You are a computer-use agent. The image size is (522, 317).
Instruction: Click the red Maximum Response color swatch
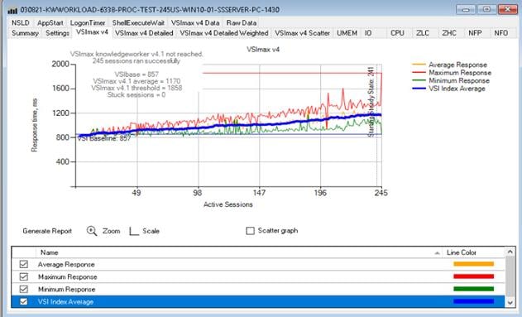(473, 276)
